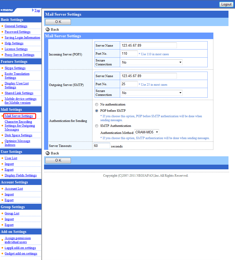
Task: Open SMTP Secure Connection dropdown
Action: tap(152, 93)
